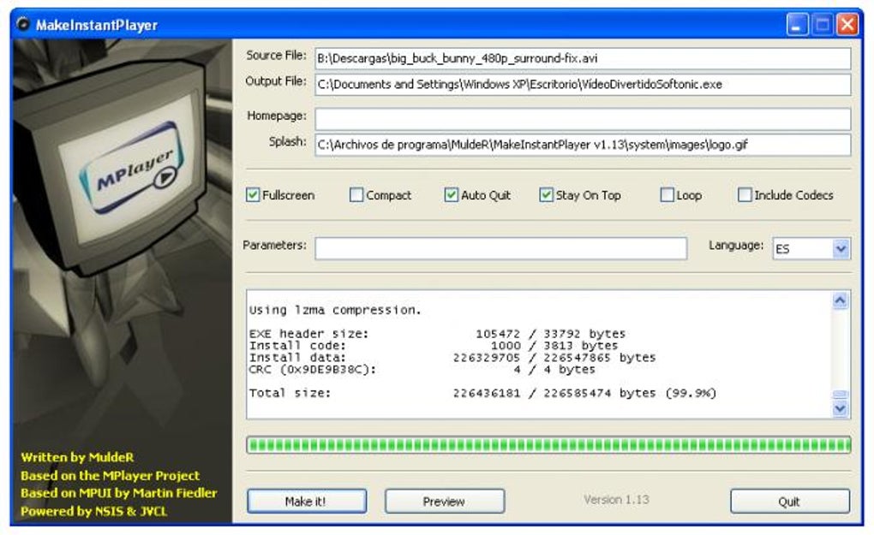The width and height of the screenshot is (874, 535).
Task: Click the MakeInstantPlayer title bar icon
Action: point(23,25)
